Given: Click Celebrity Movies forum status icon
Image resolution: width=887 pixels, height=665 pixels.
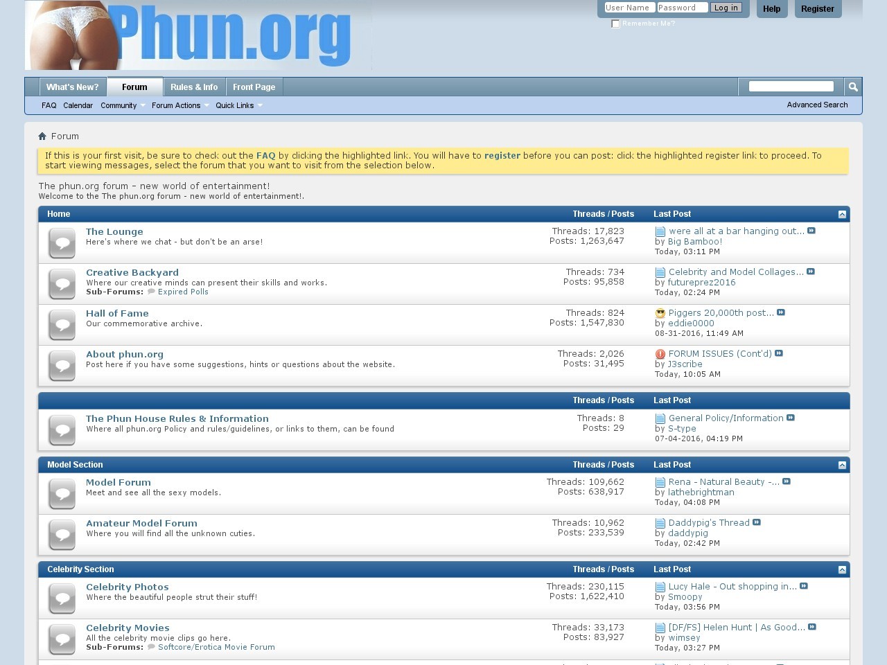Looking at the screenshot, I should tap(62, 639).
